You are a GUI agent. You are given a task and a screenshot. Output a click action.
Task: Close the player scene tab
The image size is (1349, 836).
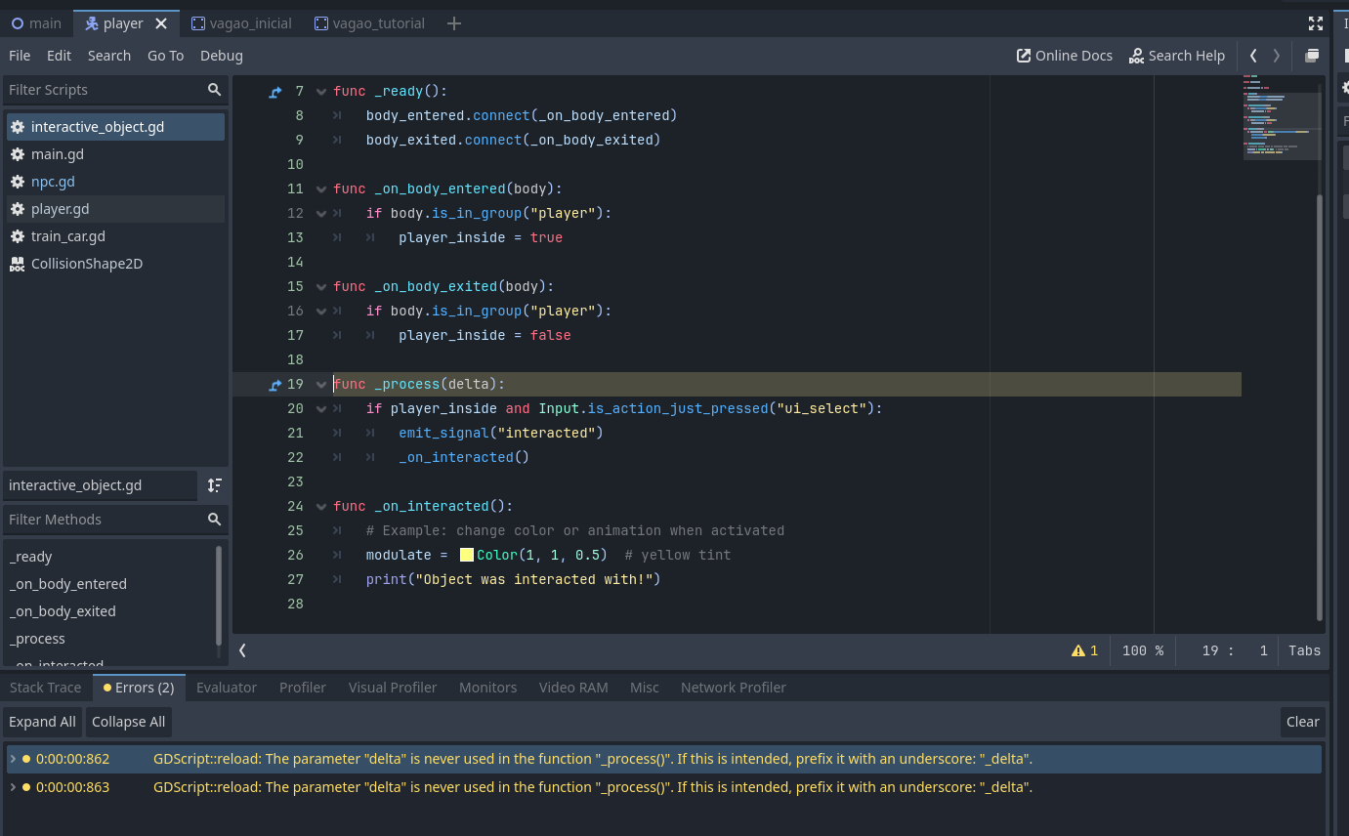[x=161, y=23]
